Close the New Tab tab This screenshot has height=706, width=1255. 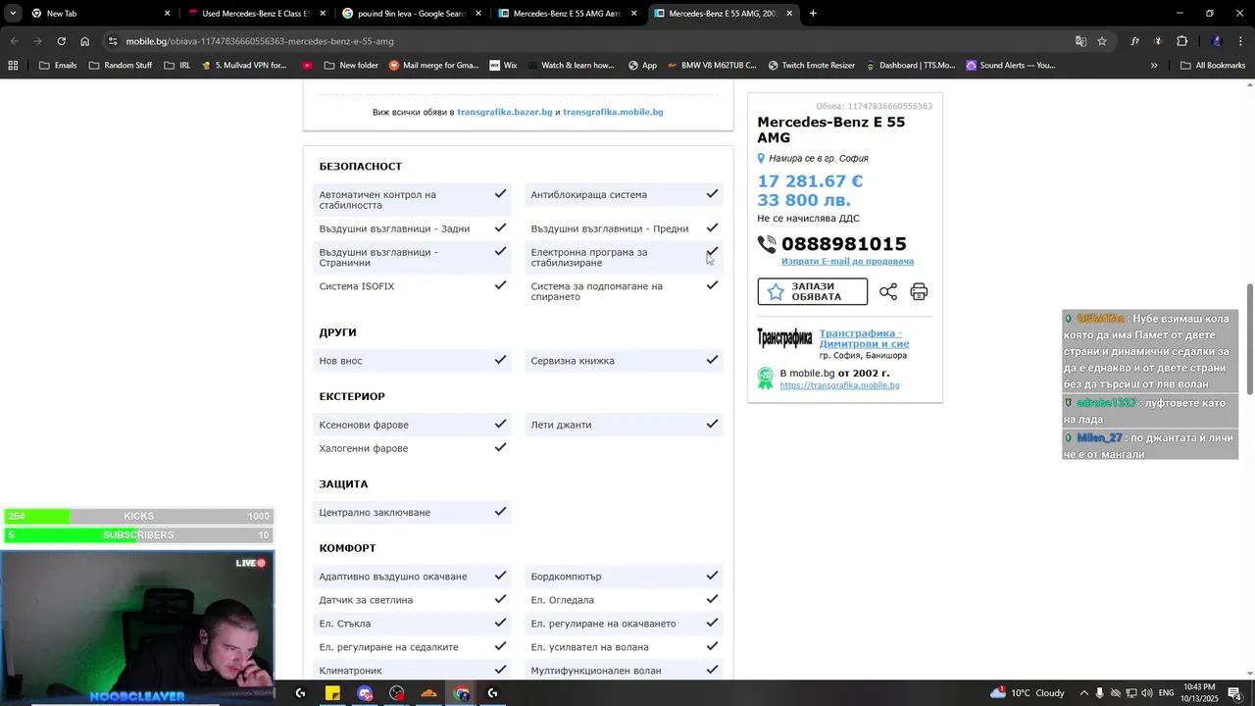167,14
